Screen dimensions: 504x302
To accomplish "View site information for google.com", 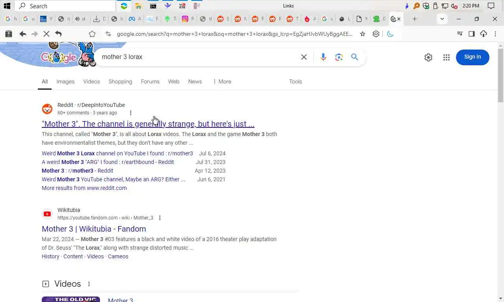I will [x=108, y=34].
